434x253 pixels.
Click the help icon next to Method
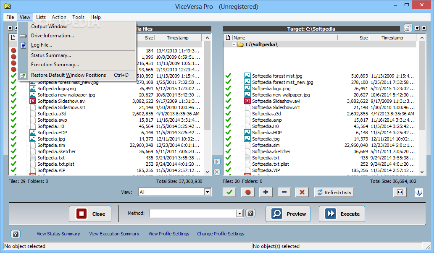[x=250, y=213]
